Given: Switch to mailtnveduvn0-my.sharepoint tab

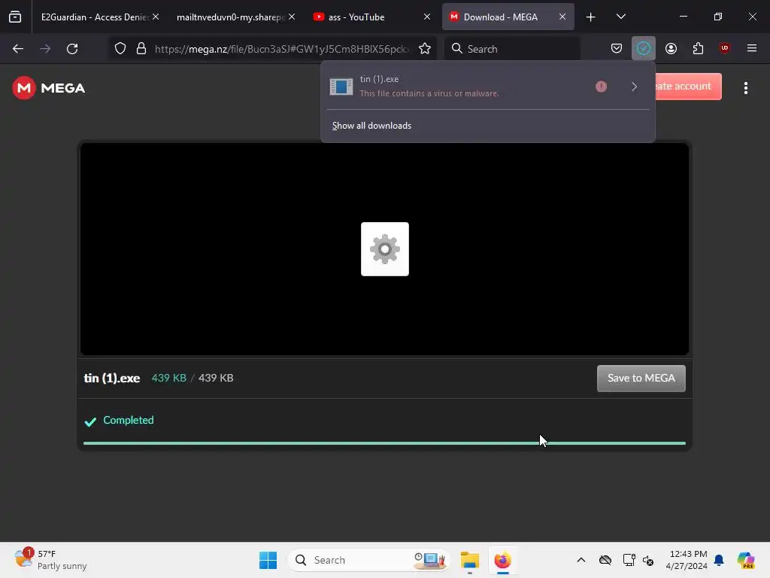Looking at the screenshot, I should tap(231, 17).
